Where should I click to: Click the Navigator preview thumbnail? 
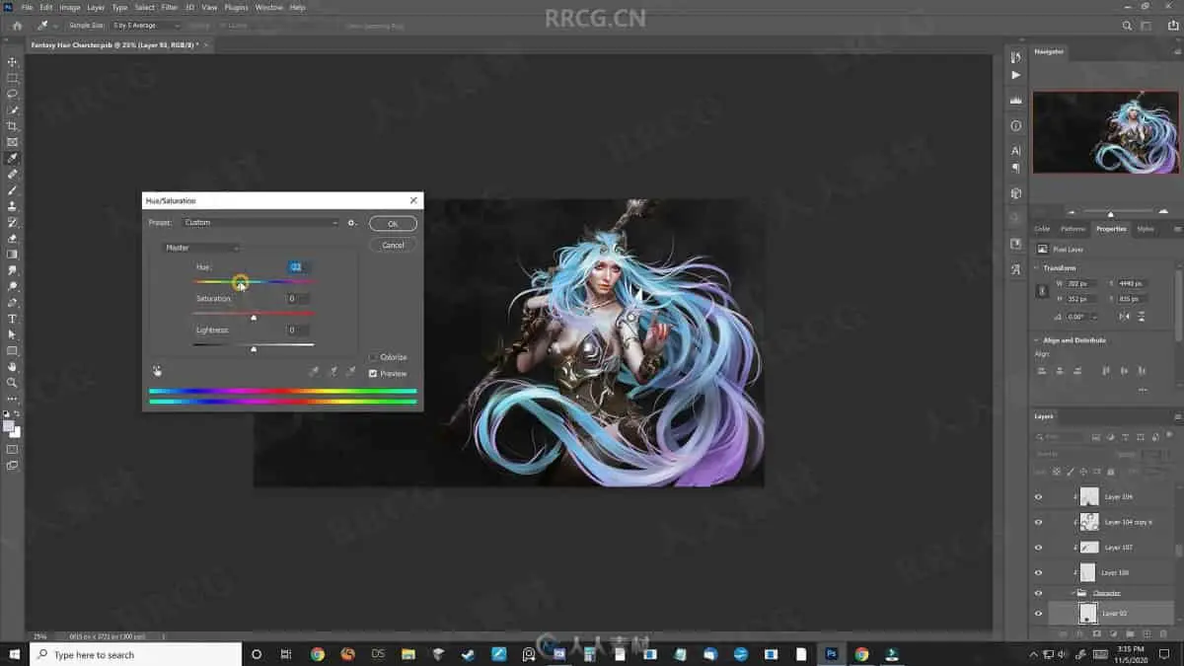coord(1105,132)
